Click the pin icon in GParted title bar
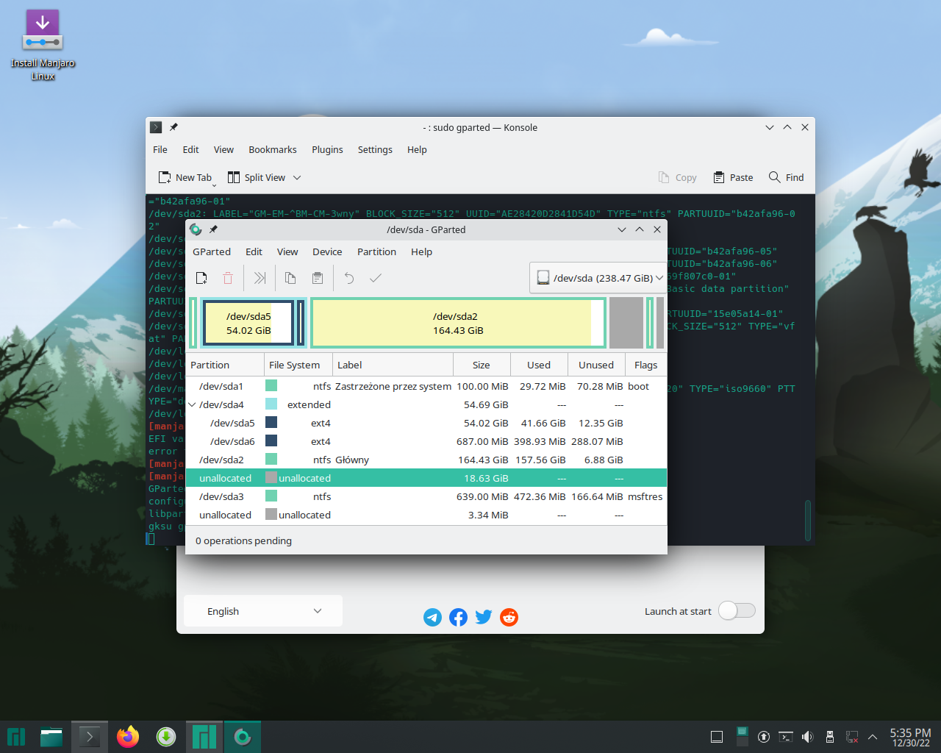 pos(213,229)
